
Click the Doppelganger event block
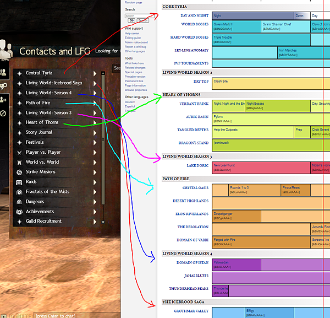click(237, 216)
